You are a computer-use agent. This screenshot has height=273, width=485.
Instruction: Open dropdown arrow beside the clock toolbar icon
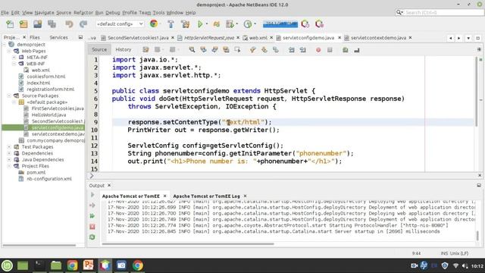[255, 24]
